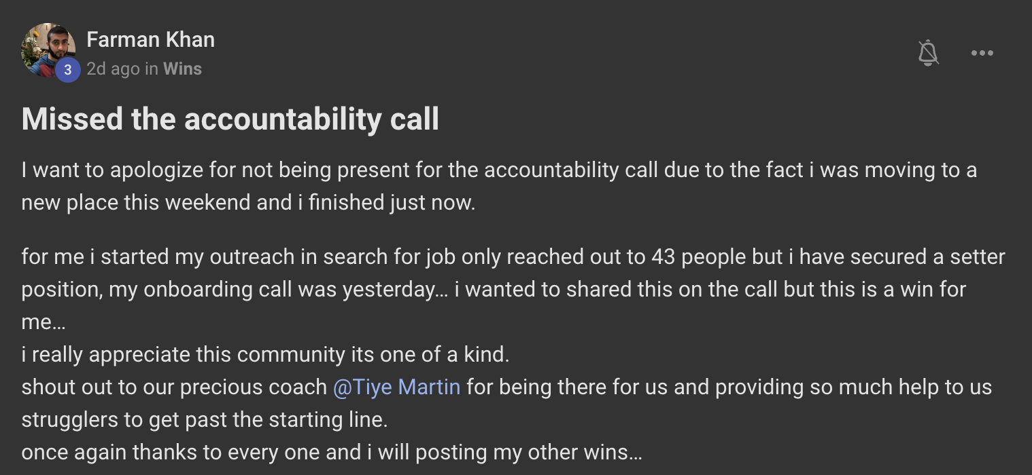Viewport: 1032px width, 475px height.
Task: Open the @Tiye Martin mention
Action: pyautogui.click(x=396, y=387)
